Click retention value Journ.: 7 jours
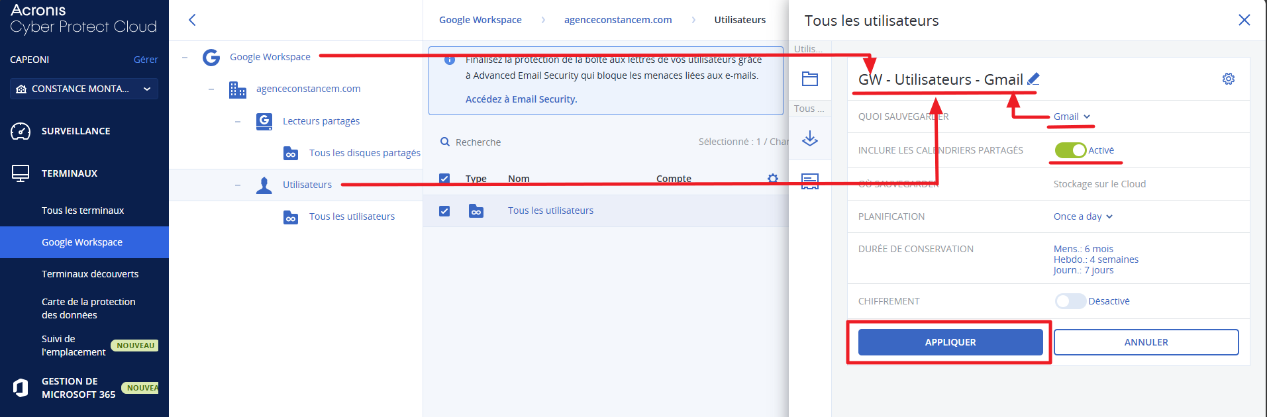The image size is (1267, 417). pos(1084,270)
